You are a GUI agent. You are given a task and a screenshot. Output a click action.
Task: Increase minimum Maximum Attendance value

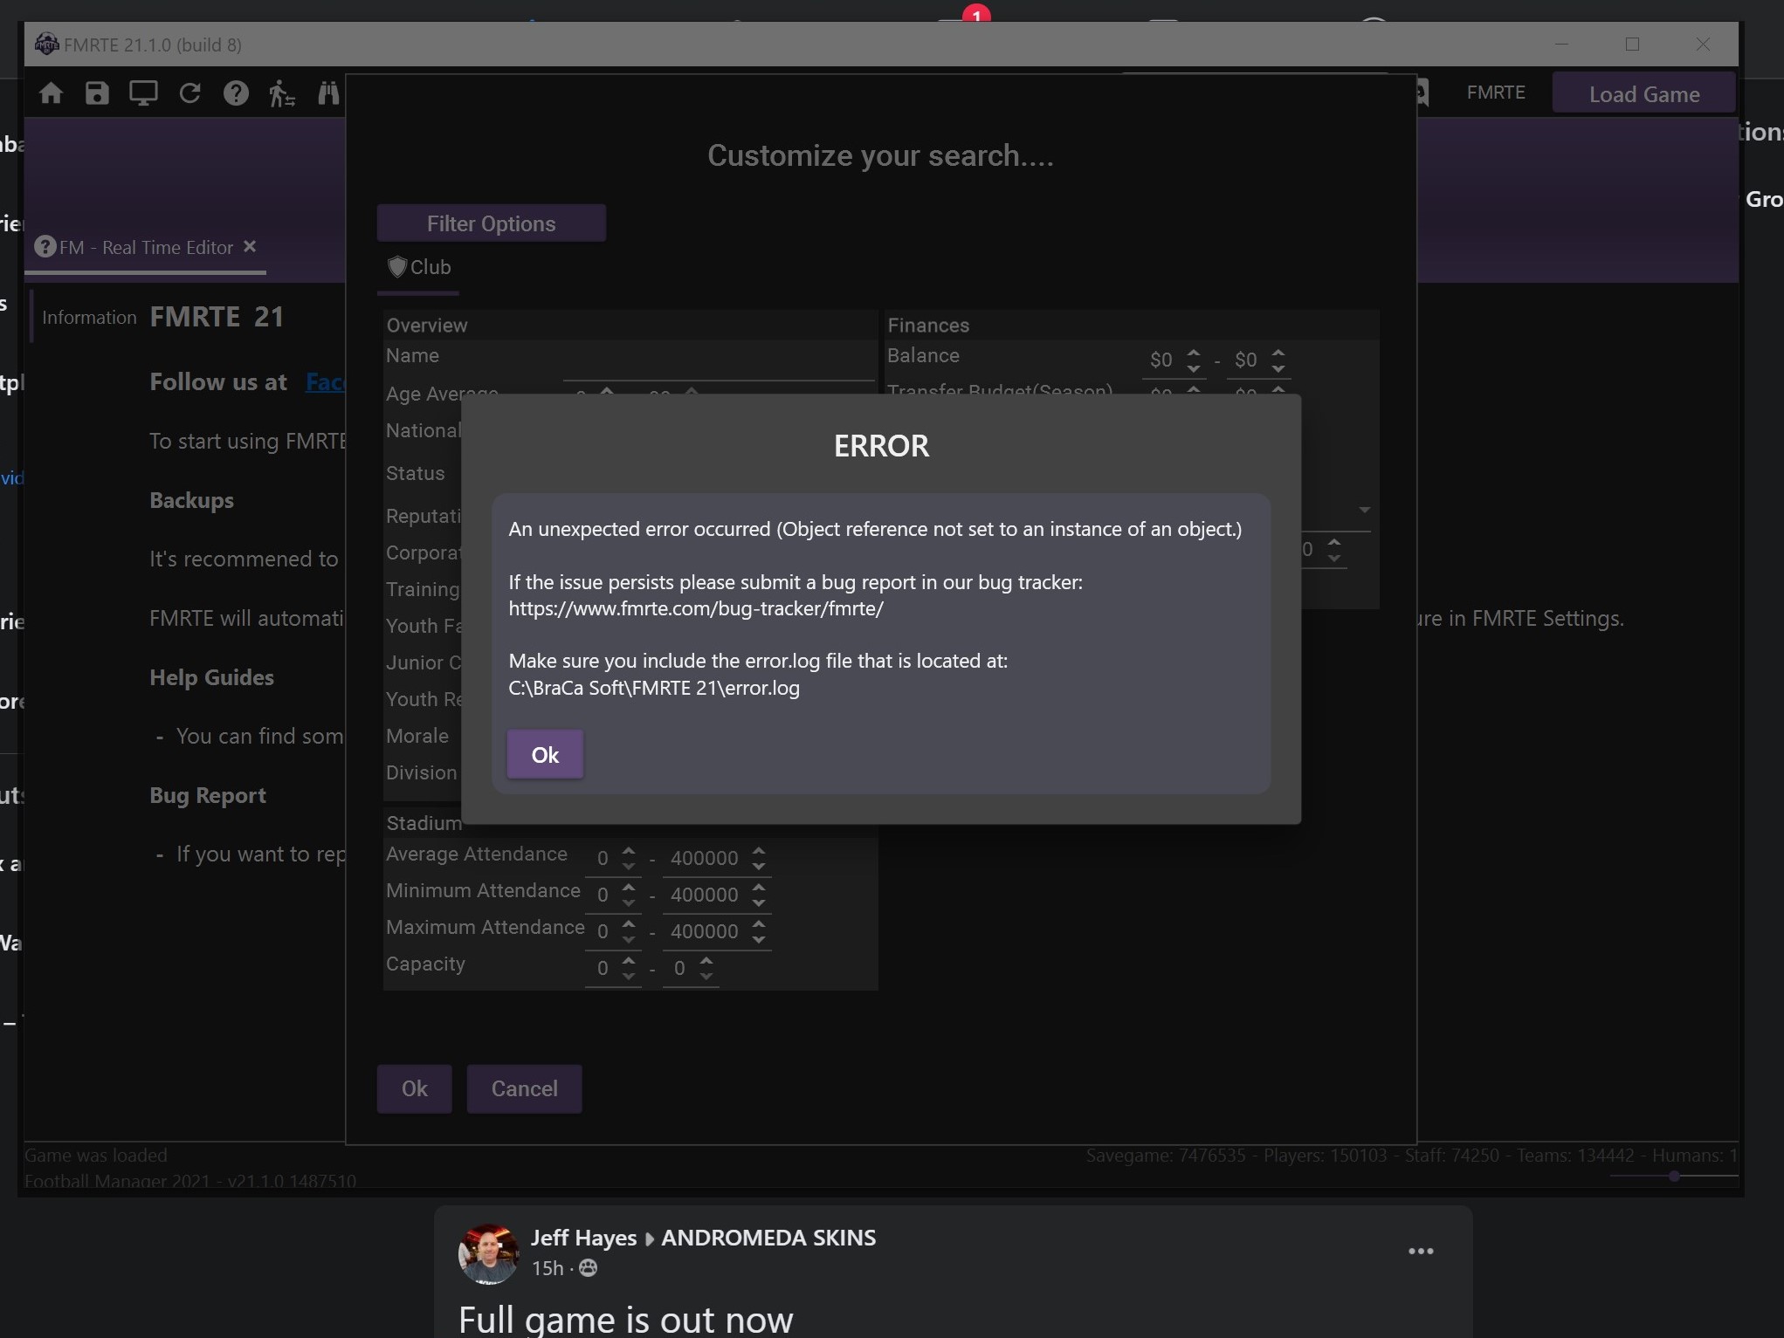(x=629, y=924)
